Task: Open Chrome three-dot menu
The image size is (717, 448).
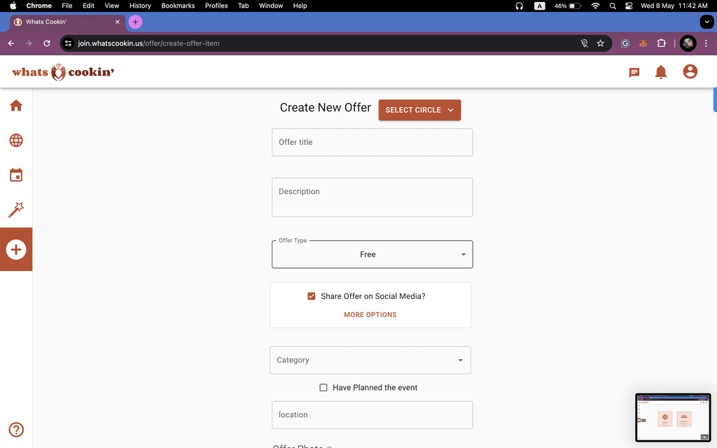Action: pos(706,43)
